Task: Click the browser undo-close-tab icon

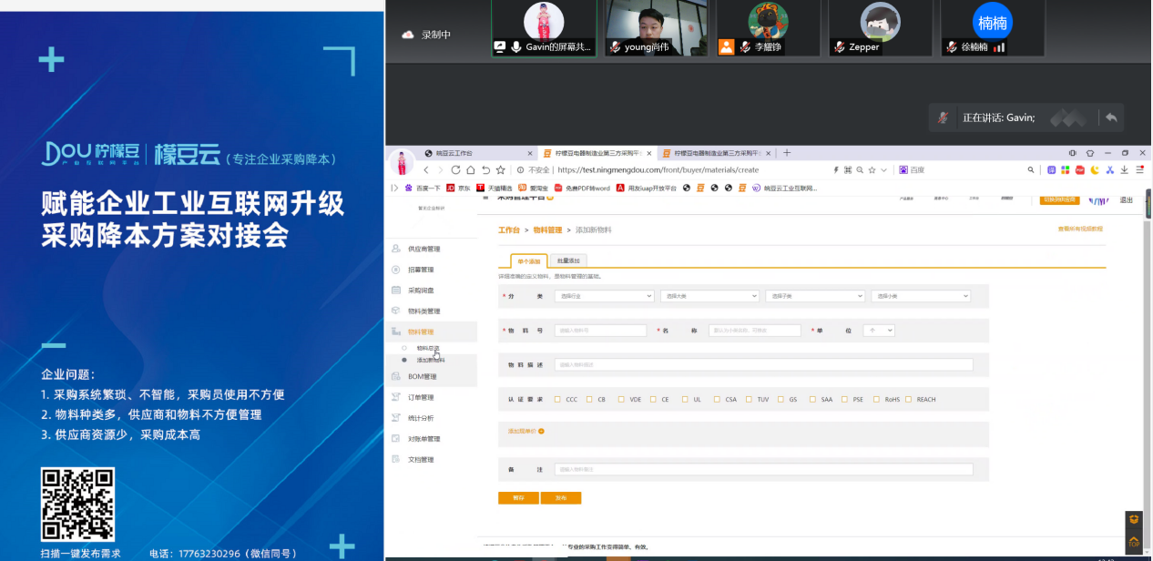Action: 485,169
